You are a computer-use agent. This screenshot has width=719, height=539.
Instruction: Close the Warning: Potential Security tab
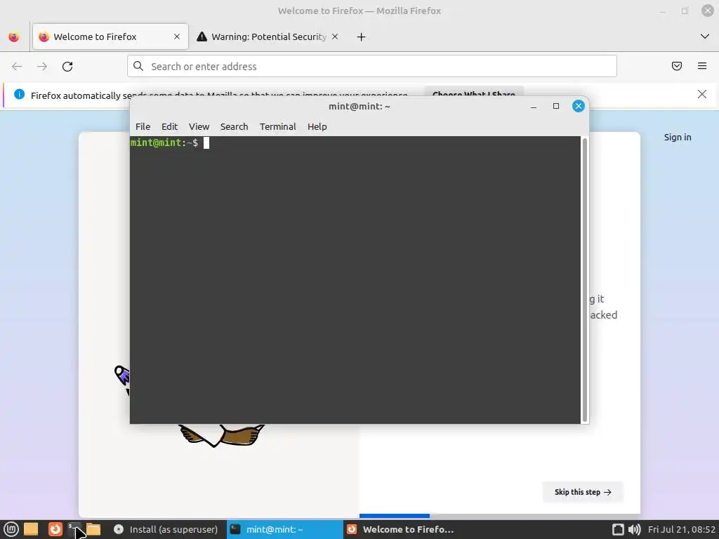point(335,36)
